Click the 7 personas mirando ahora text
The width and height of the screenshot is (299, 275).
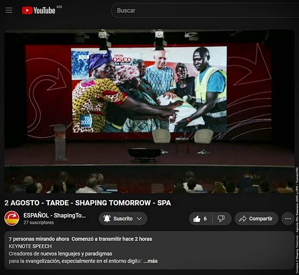pos(39,239)
